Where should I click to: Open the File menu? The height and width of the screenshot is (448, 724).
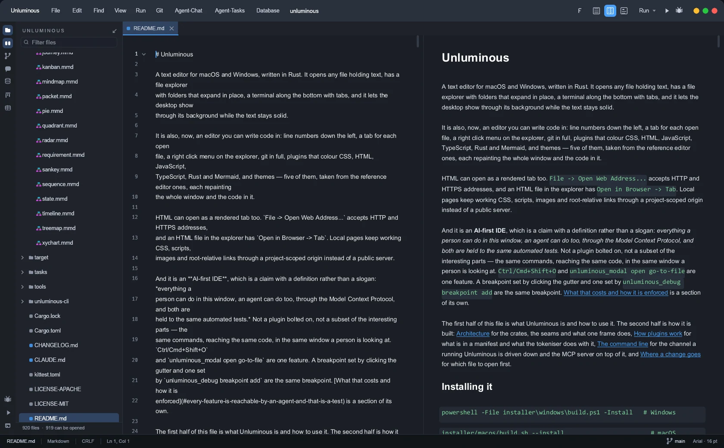click(56, 11)
